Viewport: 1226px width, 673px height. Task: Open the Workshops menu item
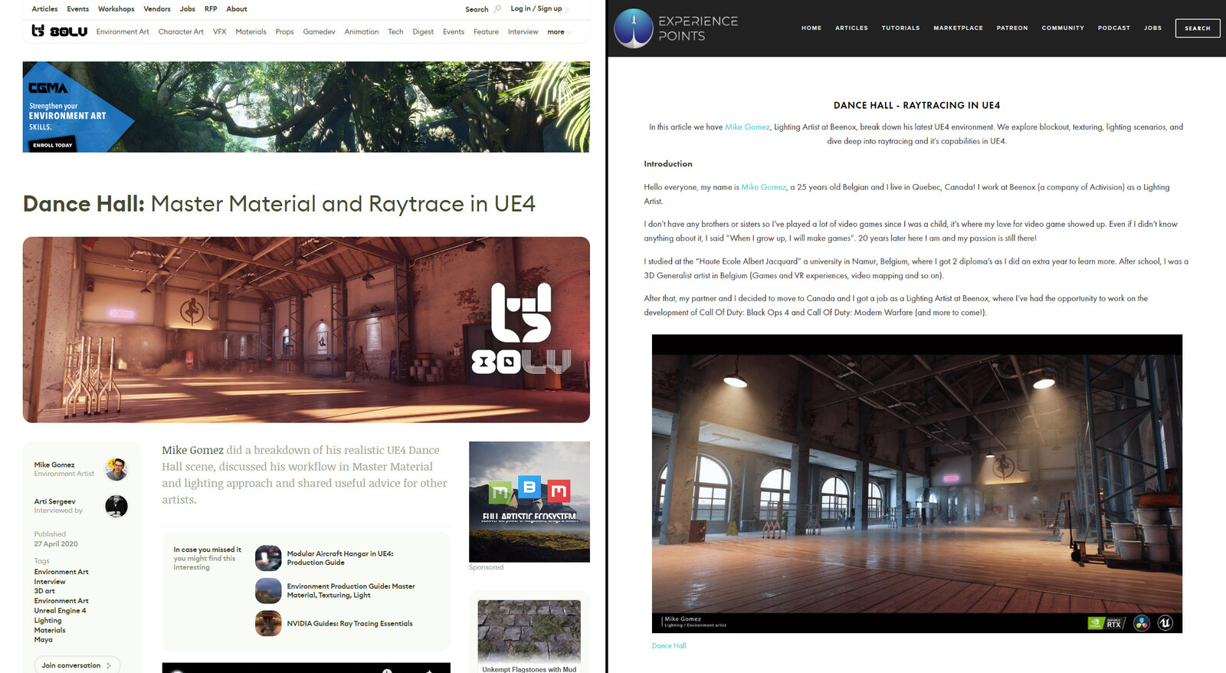click(x=116, y=9)
